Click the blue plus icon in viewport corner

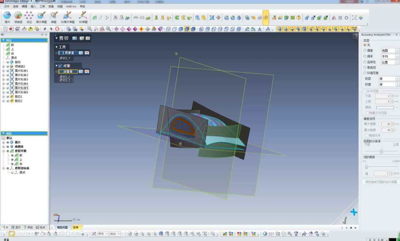354,212
